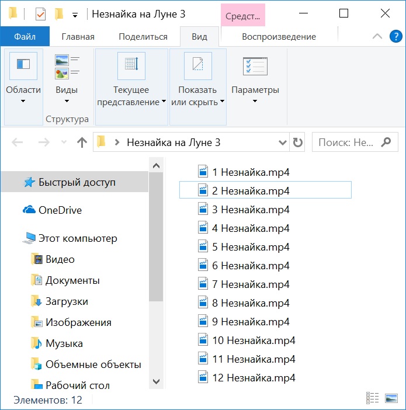The image size is (406, 410).
Task: Click the Properties quick access checkmark icon
Action: pyautogui.click(x=40, y=14)
